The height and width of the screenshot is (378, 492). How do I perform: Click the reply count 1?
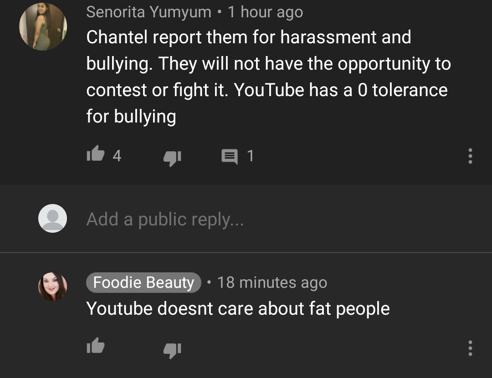tap(250, 156)
